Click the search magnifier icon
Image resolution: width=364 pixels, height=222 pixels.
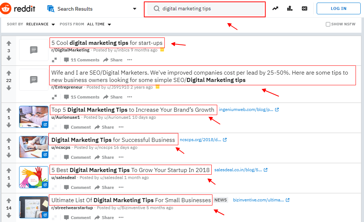click(157, 8)
